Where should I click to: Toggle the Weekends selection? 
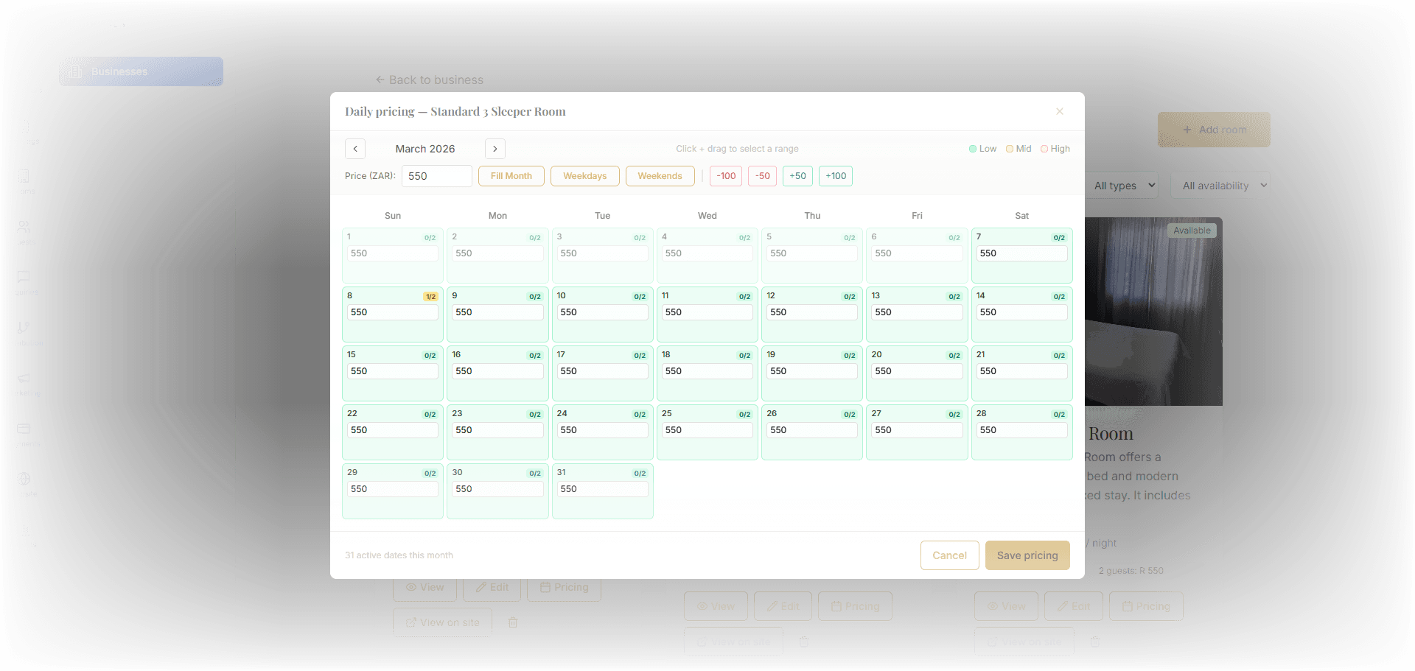pos(660,176)
